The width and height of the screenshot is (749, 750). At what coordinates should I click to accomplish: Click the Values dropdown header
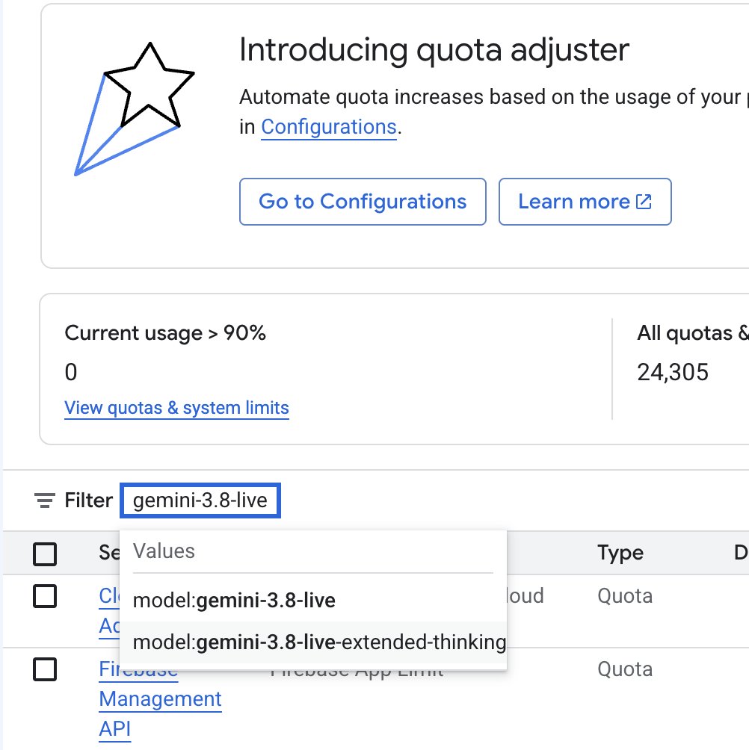tap(164, 551)
